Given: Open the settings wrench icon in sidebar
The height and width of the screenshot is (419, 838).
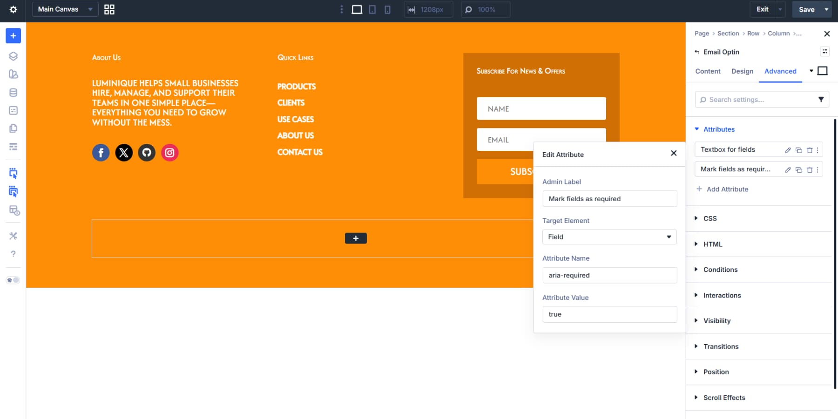Looking at the screenshot, I should click(13, 236).
